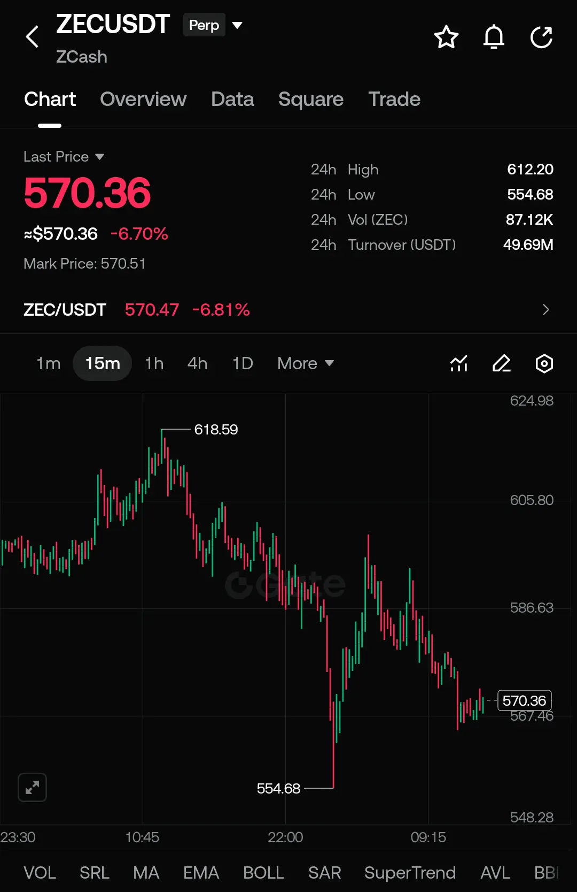
Task: Enable the SuperTrend indicator
Action: coord(410,873)
